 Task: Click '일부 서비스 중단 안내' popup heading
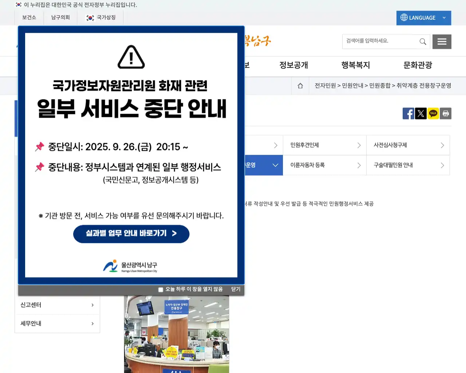click(132, 109)
